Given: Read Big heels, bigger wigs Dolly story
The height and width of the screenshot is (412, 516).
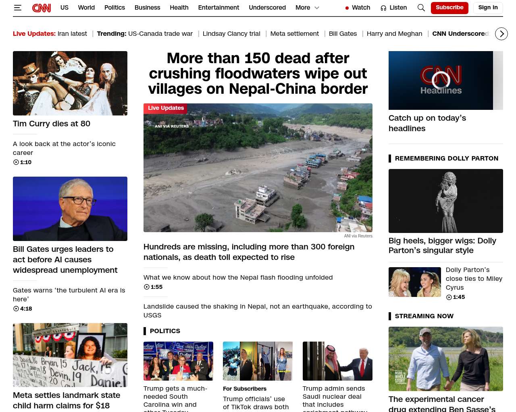Looking at the screenshot, I should [x=442, y=245].
